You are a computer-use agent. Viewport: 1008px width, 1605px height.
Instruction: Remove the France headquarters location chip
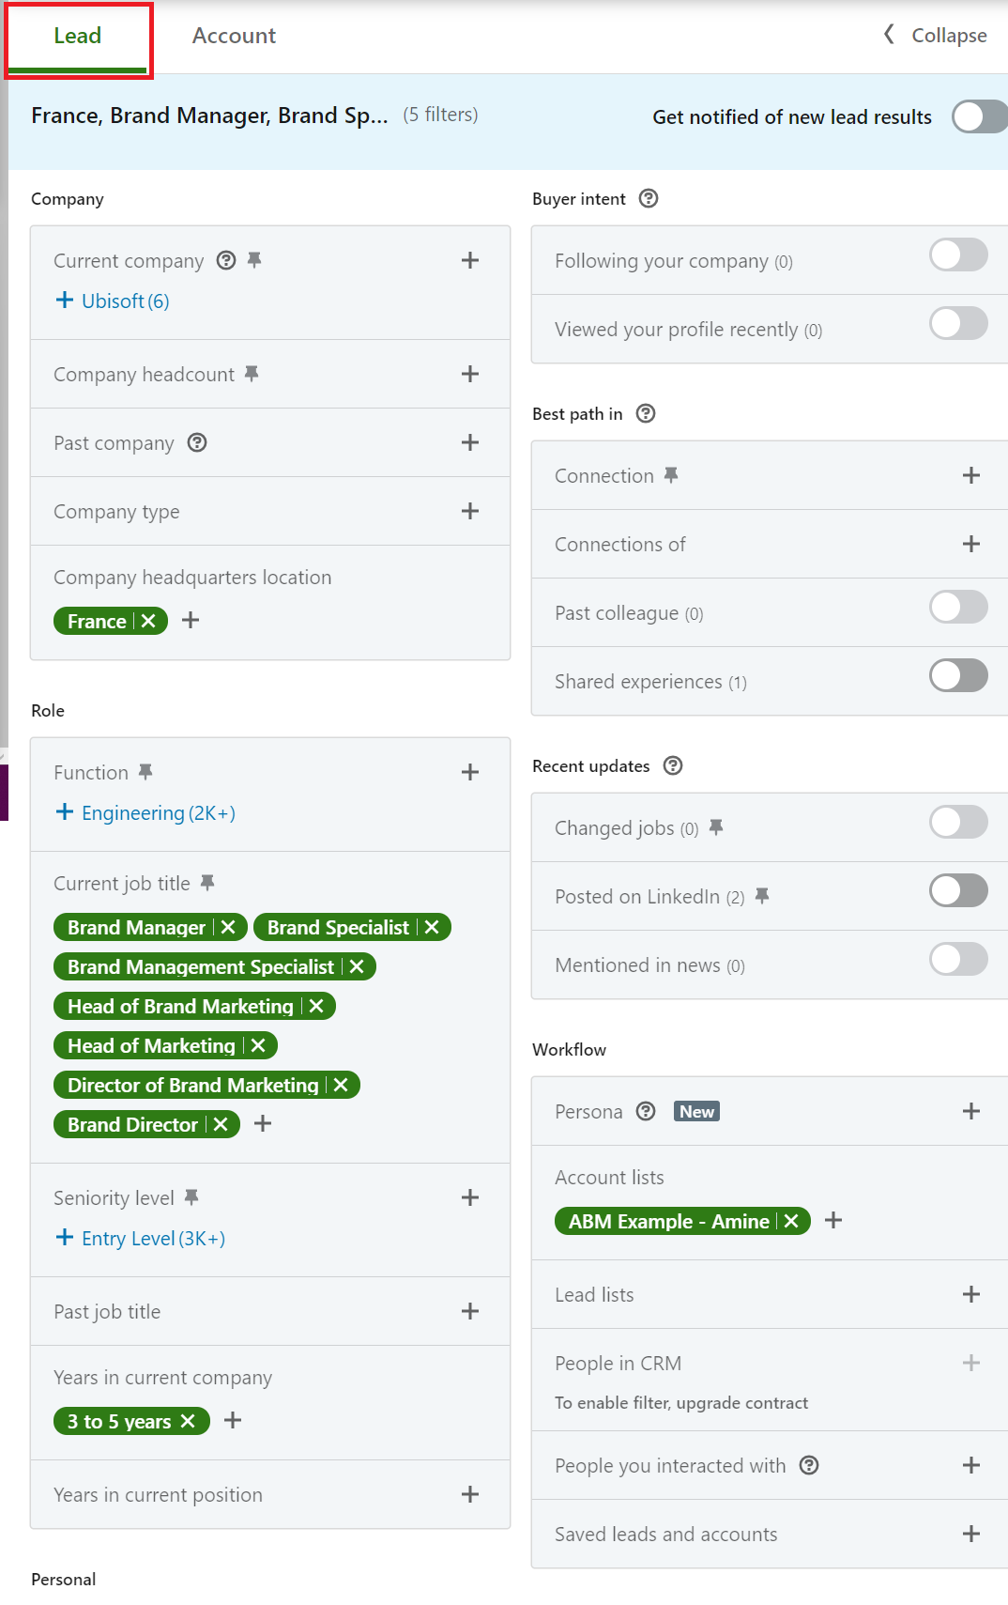148,621
